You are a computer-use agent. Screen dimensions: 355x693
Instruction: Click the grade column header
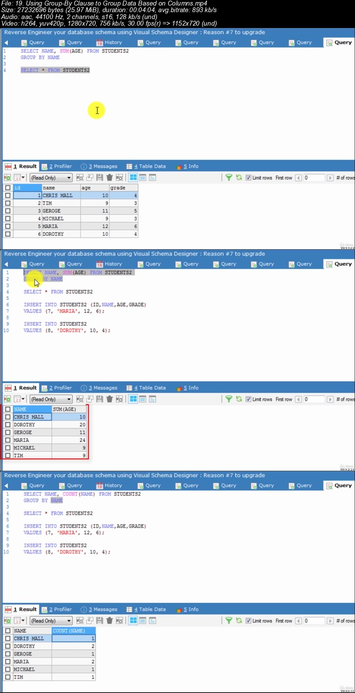[124, 188]
